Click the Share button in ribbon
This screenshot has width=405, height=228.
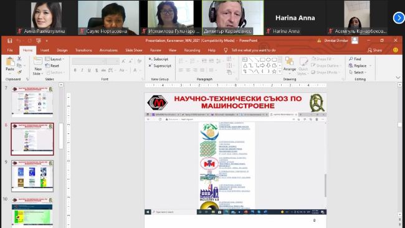pyautogui.click(x=374, y=50)
